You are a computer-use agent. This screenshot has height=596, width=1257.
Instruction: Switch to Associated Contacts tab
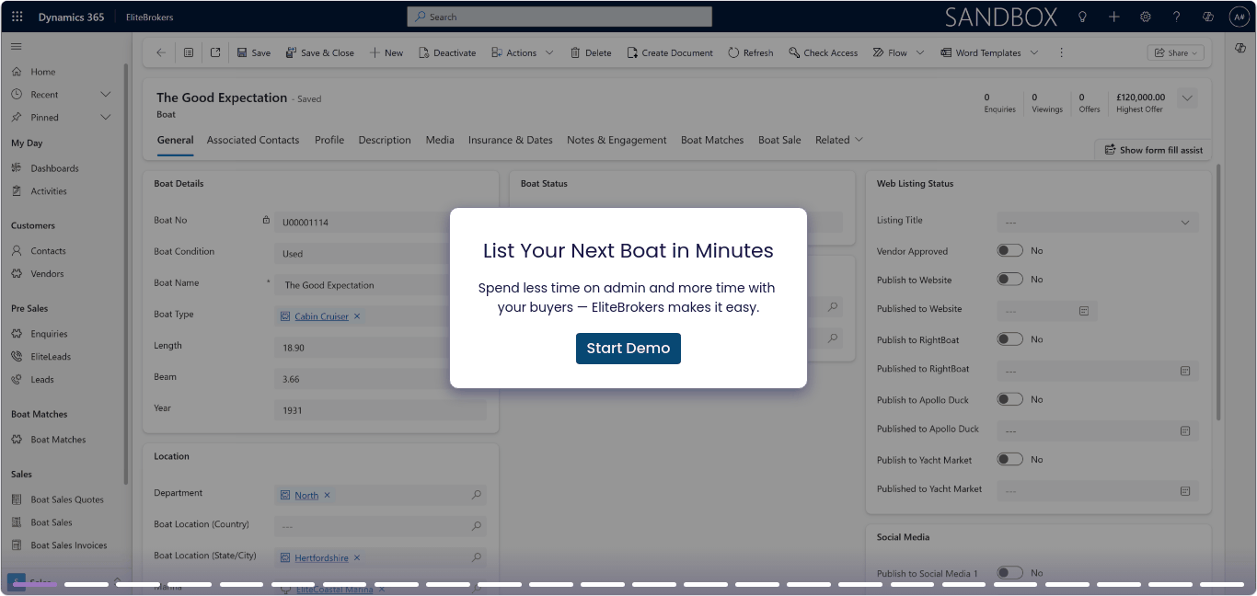pyautogui.click(x=253, y=140)
